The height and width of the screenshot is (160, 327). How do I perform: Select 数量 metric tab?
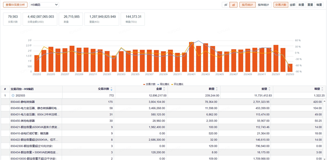[301, 5]
